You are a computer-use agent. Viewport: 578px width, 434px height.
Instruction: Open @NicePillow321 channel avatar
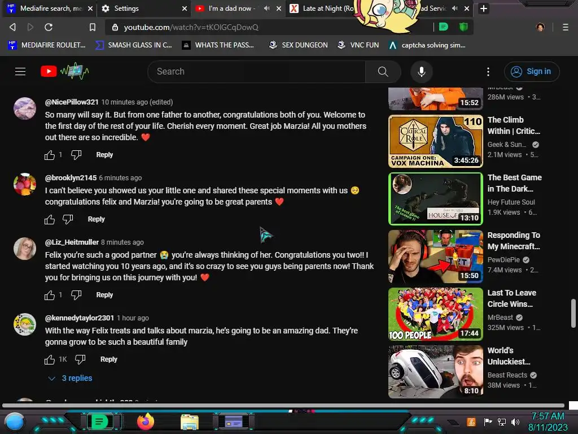25,108
